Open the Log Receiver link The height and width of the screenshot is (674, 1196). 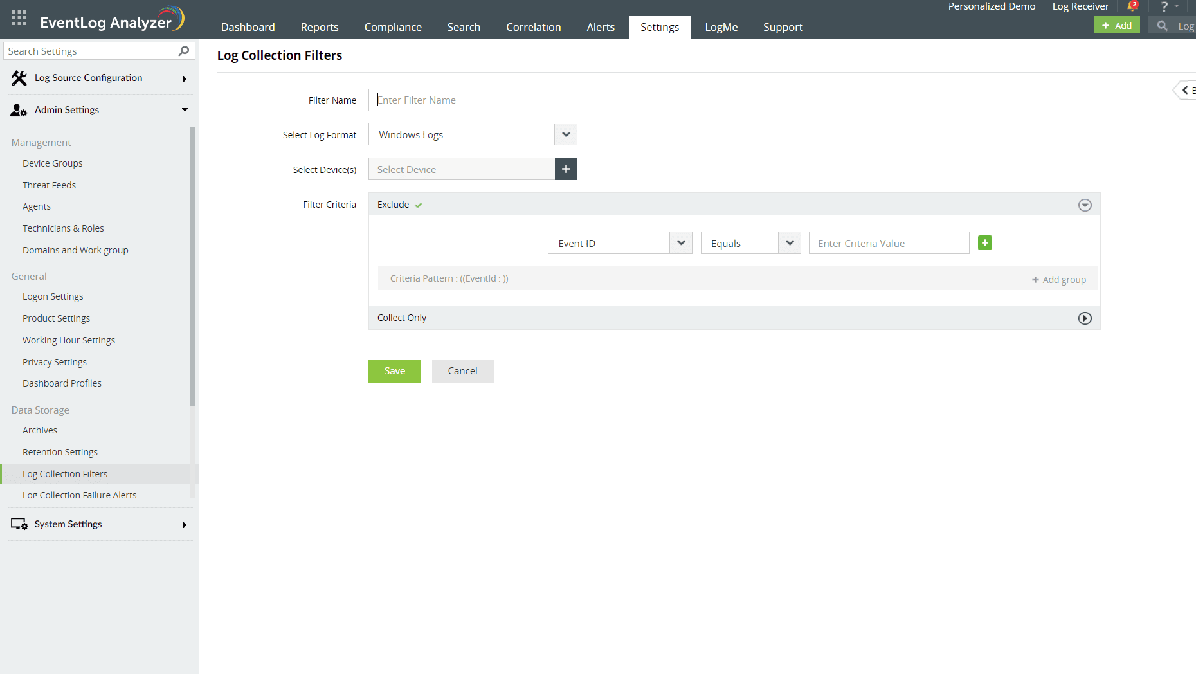(1080, 6)
